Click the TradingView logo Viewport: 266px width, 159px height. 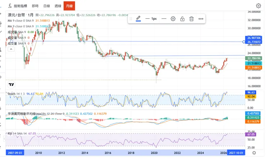click(x=12, y=85)
